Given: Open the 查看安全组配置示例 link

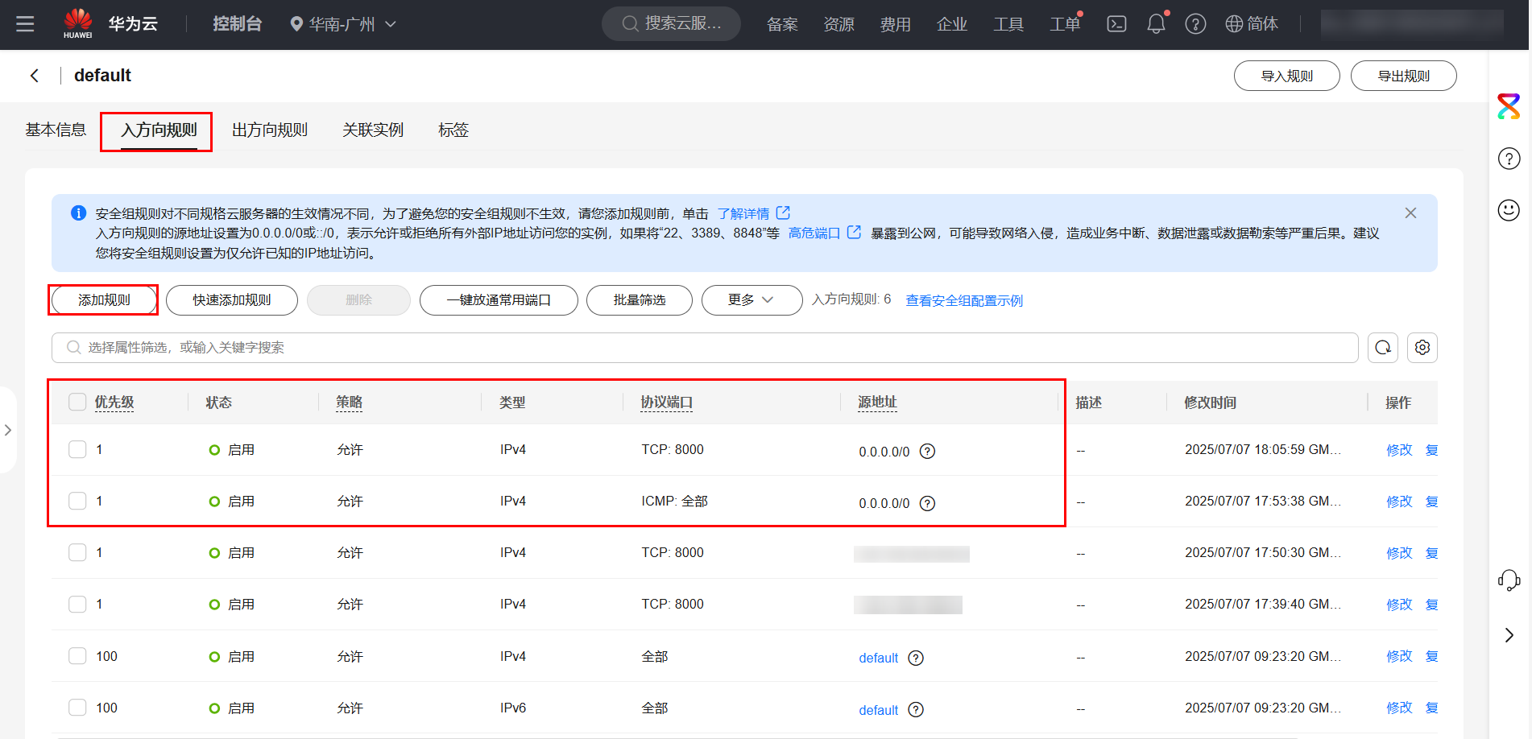Looking at the screenshot, I should click(x=963, y=300).
